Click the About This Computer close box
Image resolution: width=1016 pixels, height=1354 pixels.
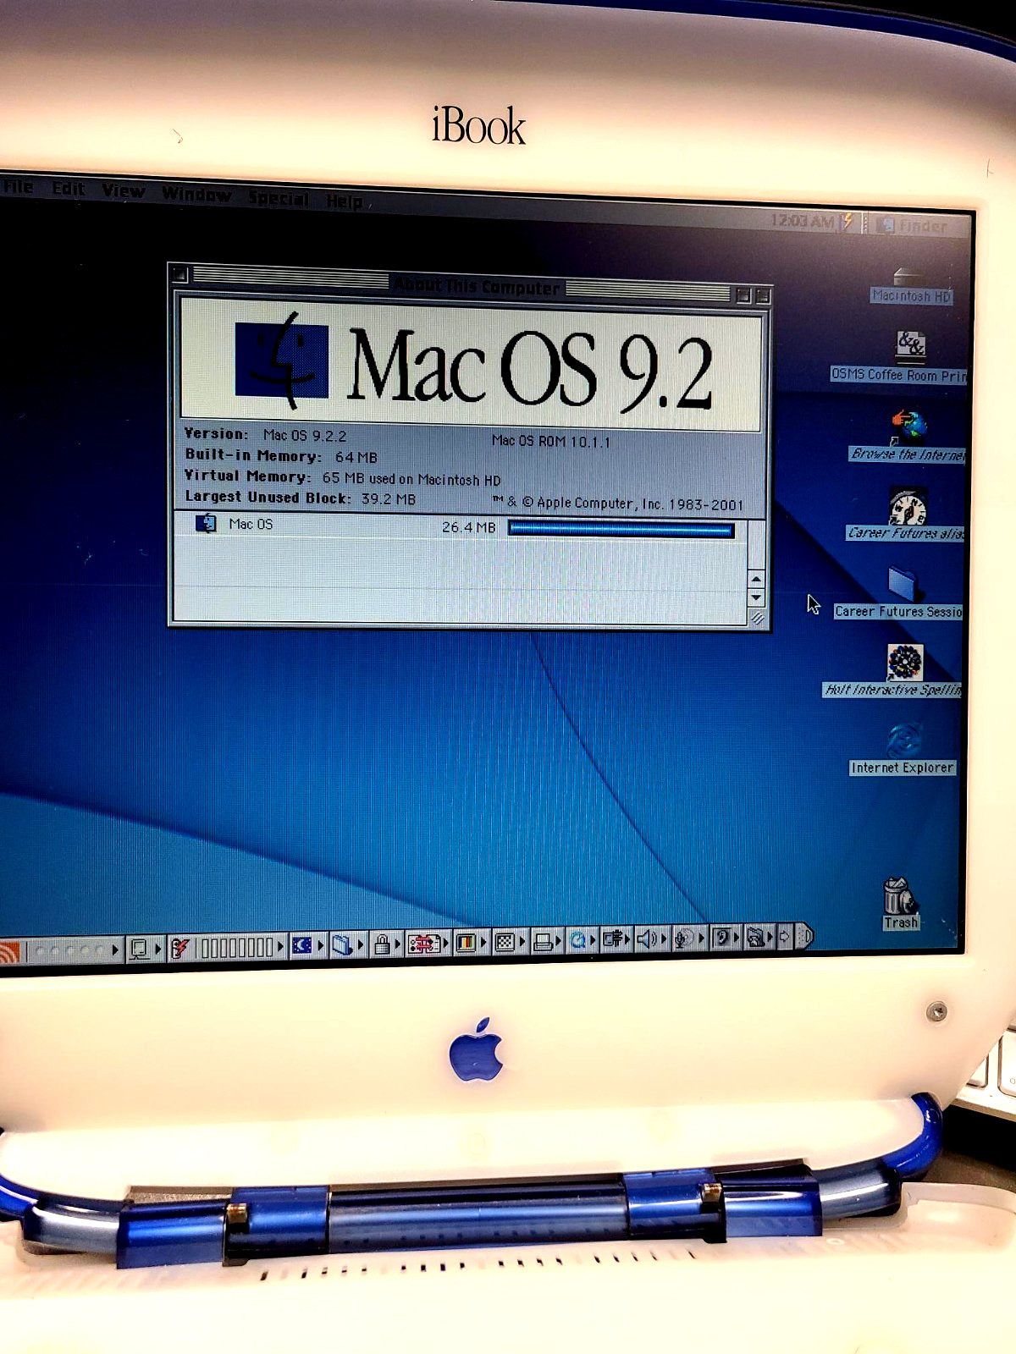[x=180, y=273]
